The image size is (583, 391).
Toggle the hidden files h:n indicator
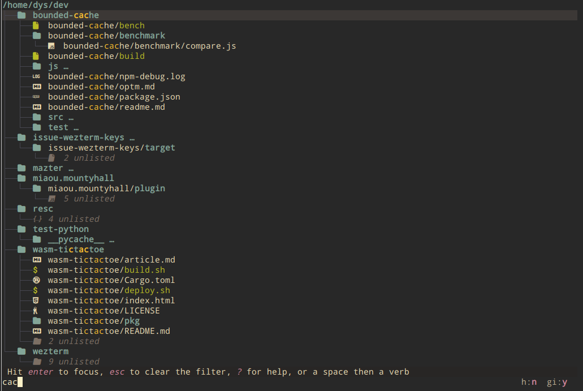[x=529, y=382]
